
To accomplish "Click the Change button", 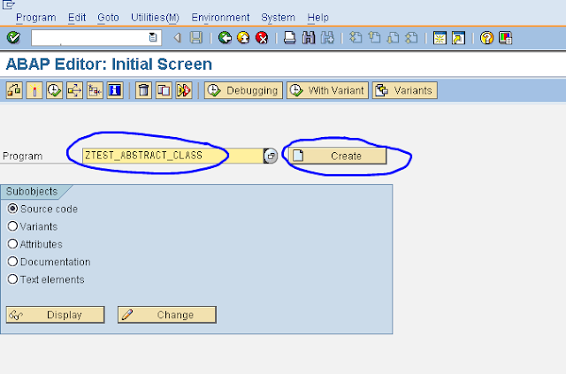I will click(x=167, y=315).
